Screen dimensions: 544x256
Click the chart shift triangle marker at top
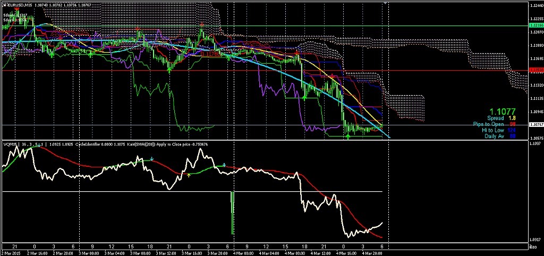(x=385, y=3)
